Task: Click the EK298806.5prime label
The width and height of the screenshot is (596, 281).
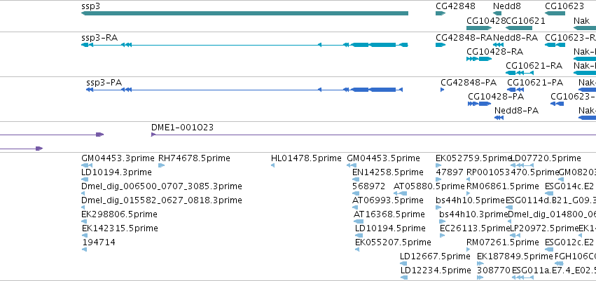Action: point(119,214)
